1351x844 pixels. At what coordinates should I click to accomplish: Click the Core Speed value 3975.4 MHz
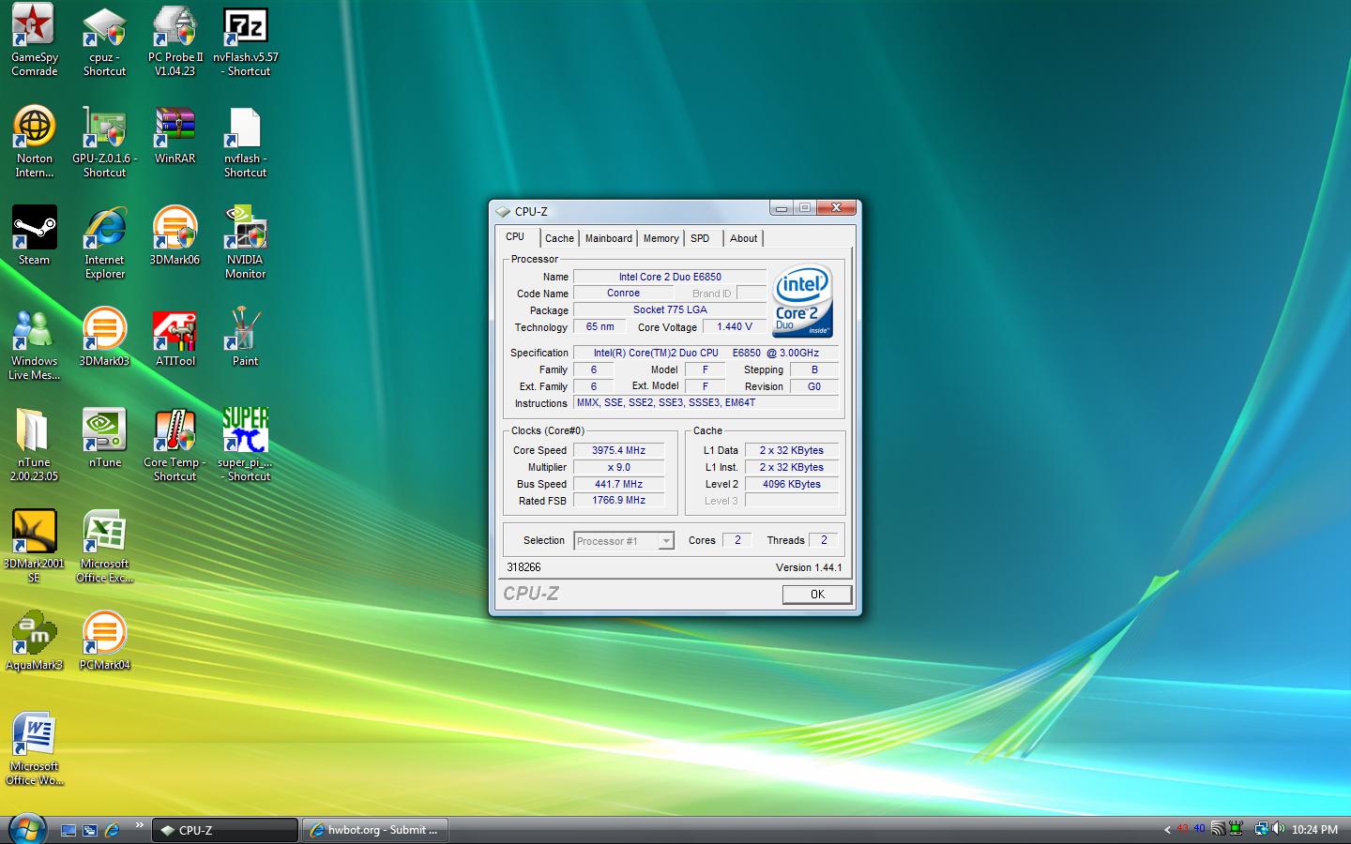pyautogui.click(x=618, y=450)
